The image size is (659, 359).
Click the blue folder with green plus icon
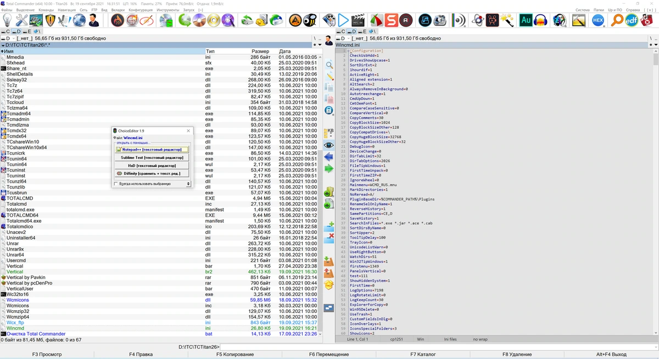click(329, 226)
